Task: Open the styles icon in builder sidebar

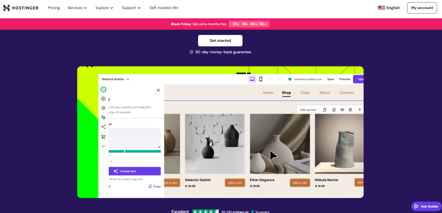Action: (x=104, y=118)
